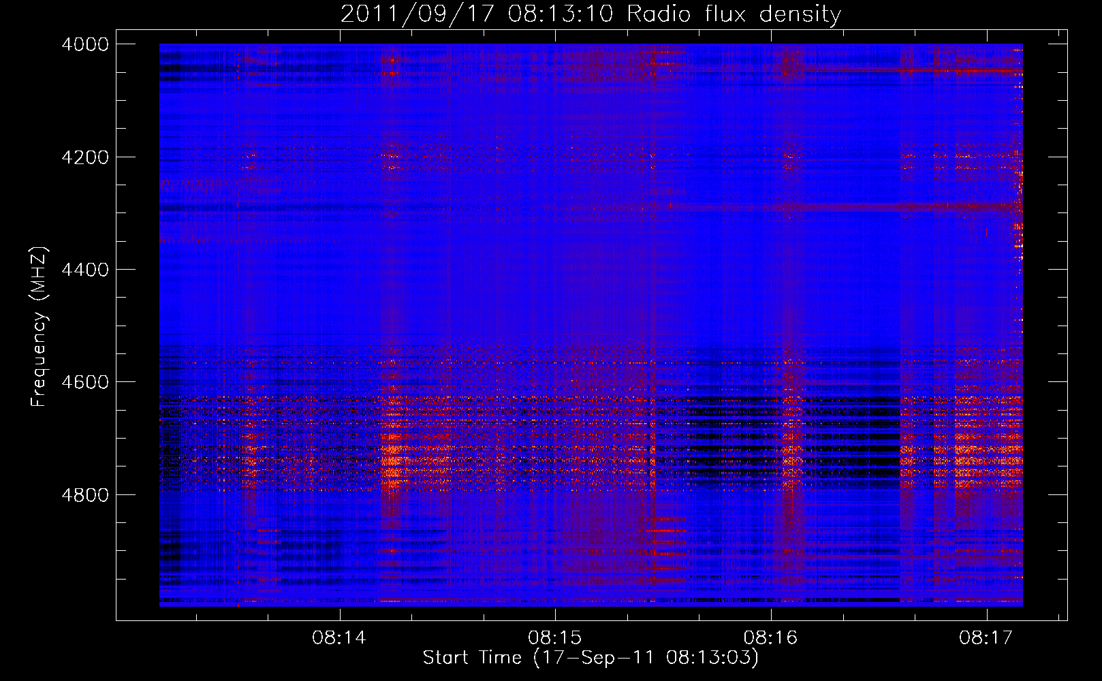The image size is (1102, 681).
Task: Click the 08:16 time tick label
Action: (x=770, y=638)
